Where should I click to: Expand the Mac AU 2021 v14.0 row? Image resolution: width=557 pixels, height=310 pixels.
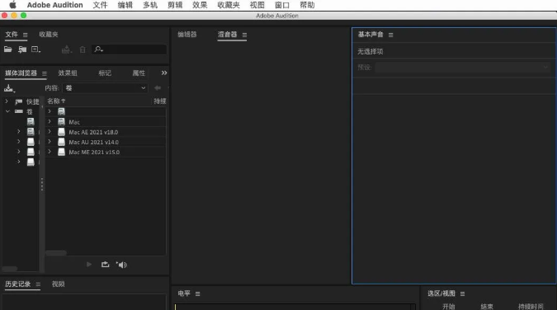pyautogui.click(x=50, y=142)
